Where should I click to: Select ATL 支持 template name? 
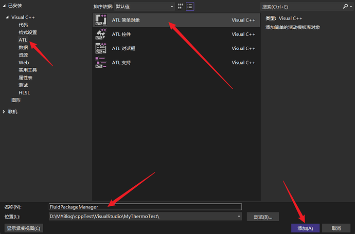tap(121, 62)
